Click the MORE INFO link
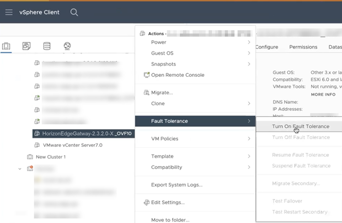342x223 pixels. (323, 94)
